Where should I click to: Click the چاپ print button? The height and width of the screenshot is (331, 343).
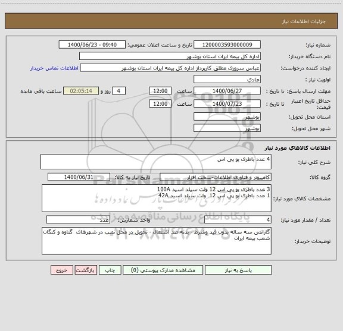[110, 270]
